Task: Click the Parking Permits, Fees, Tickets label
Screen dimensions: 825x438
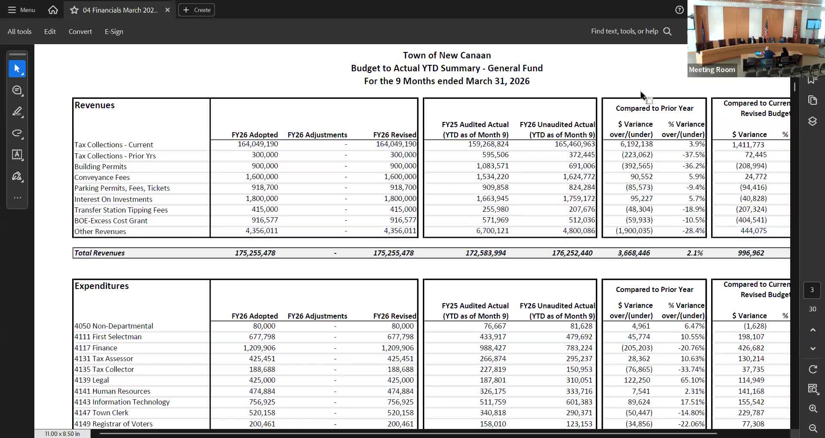Action: coord(122,188)
